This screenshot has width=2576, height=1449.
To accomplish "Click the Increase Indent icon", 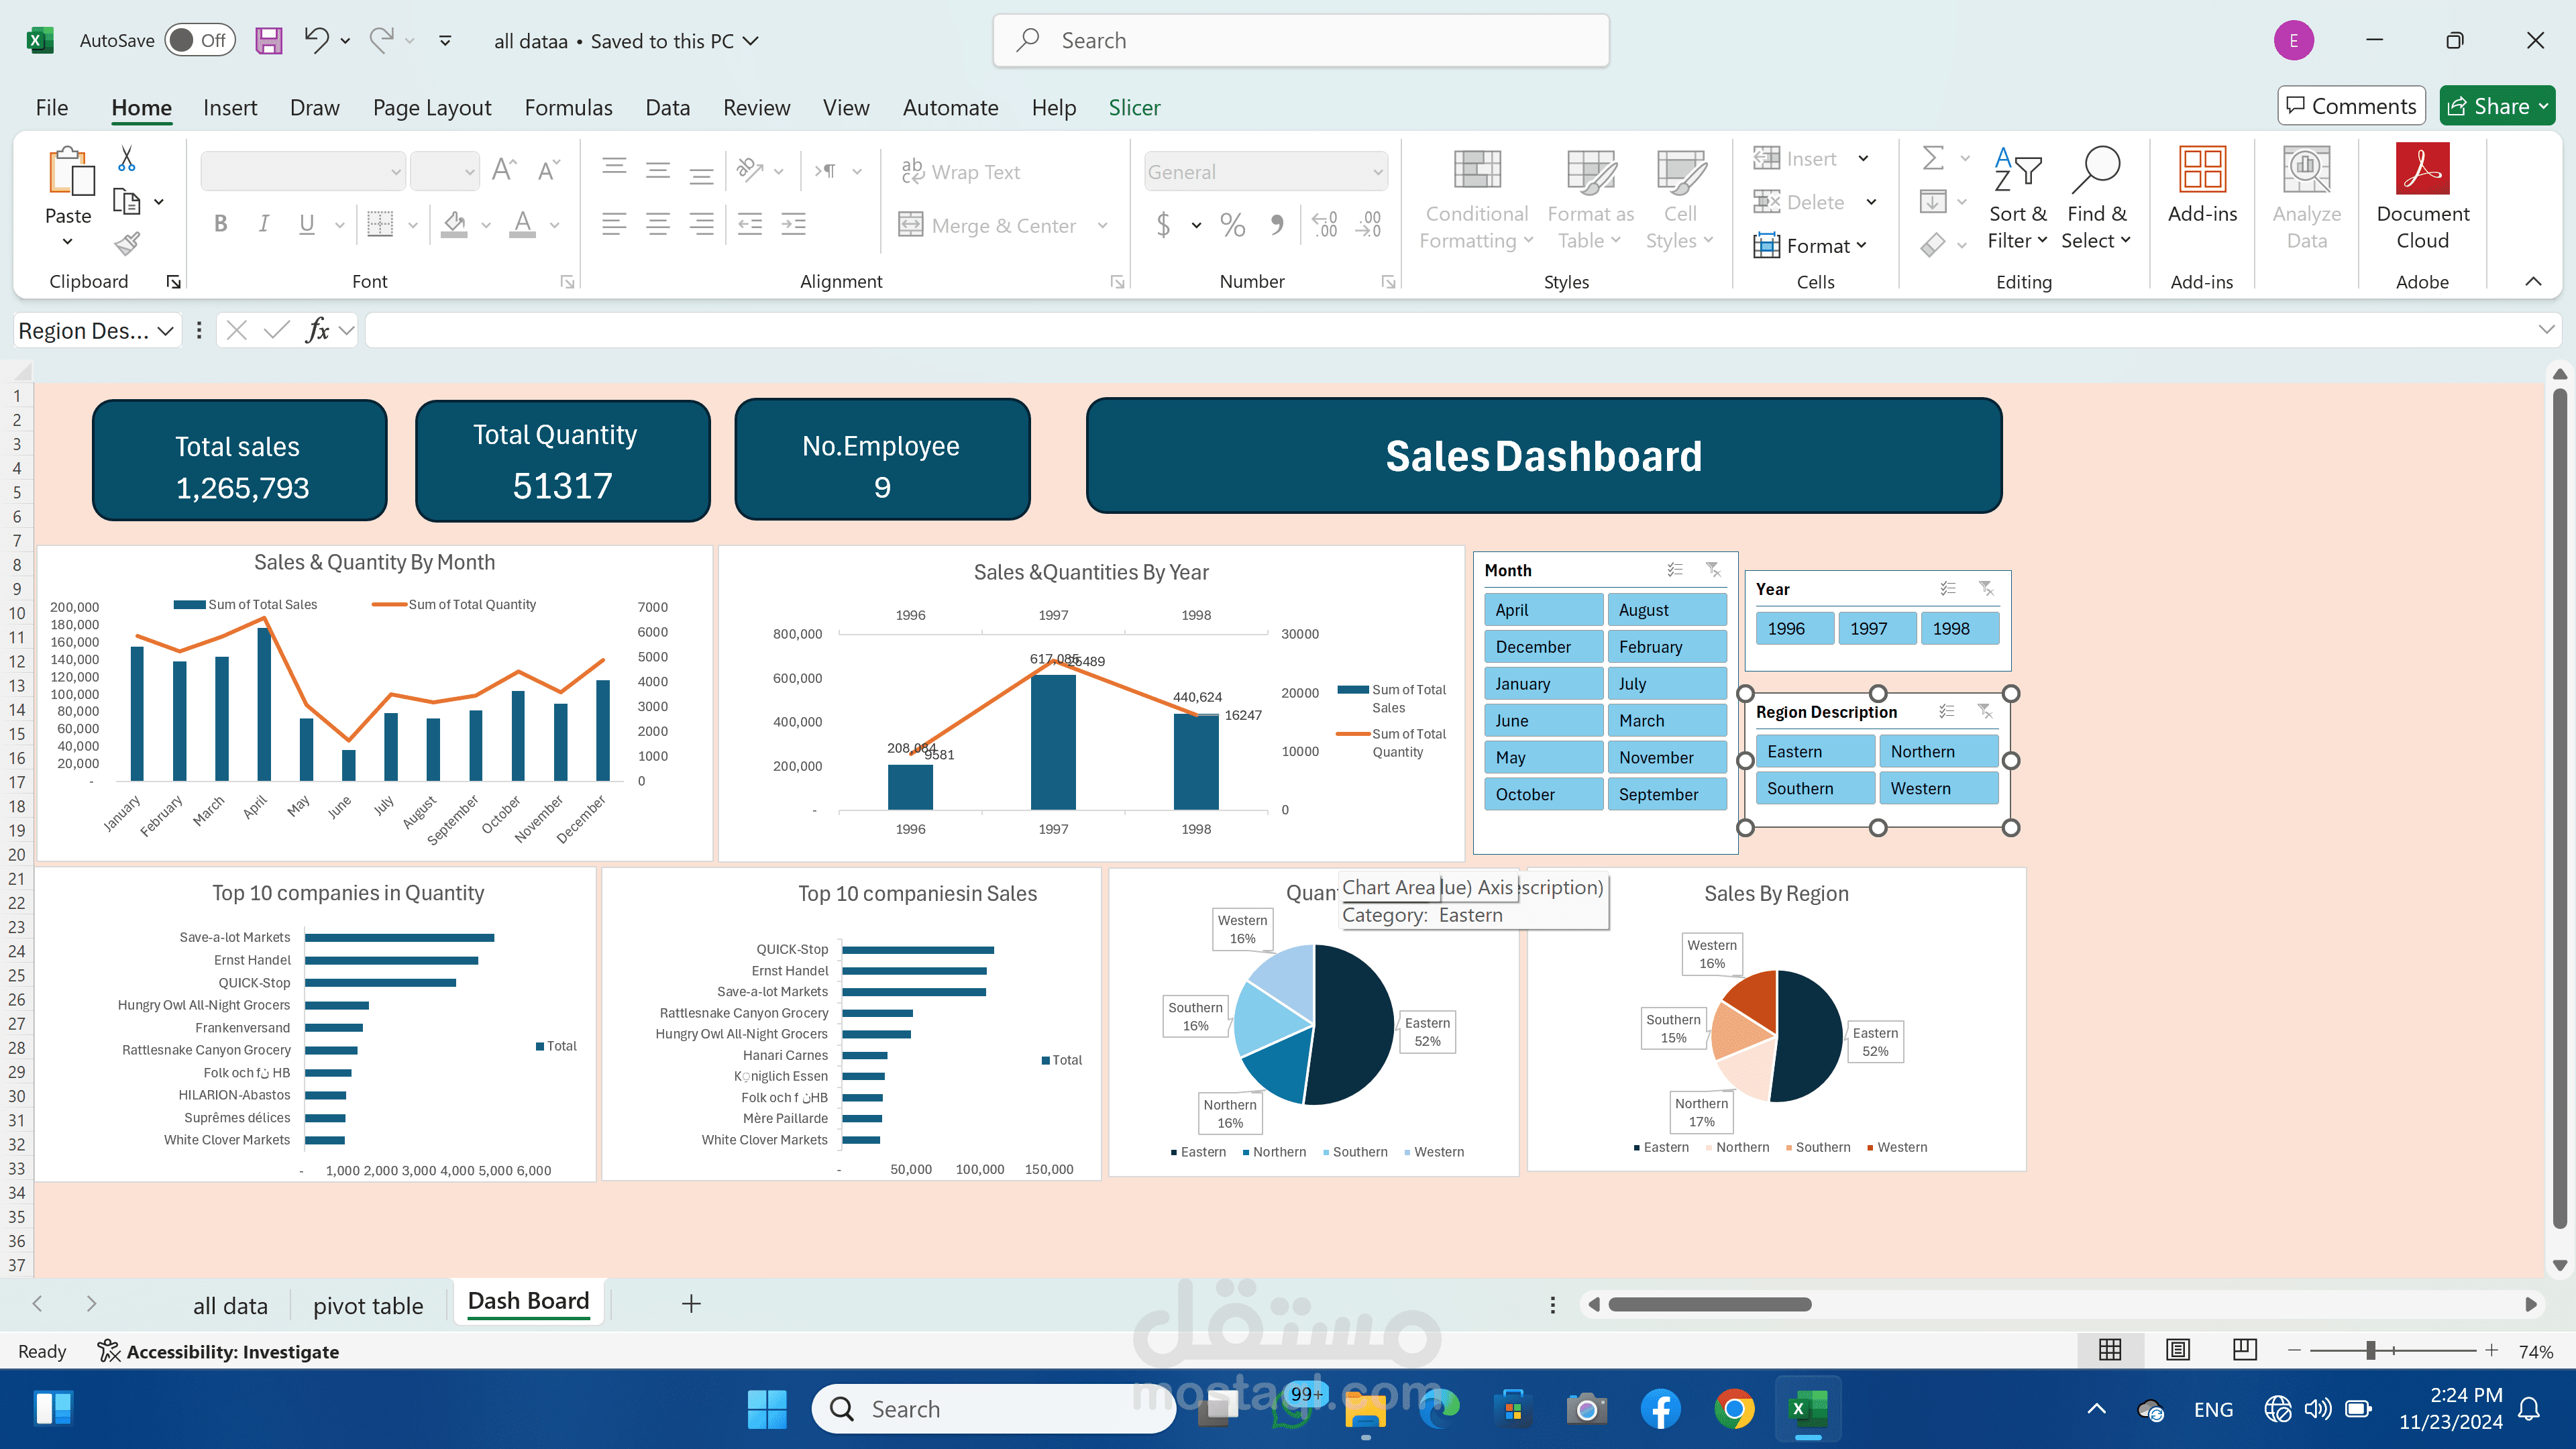I will coord(794,224).
